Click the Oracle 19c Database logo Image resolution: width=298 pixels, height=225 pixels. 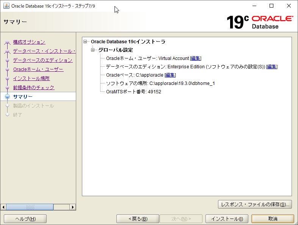point(260,22)
